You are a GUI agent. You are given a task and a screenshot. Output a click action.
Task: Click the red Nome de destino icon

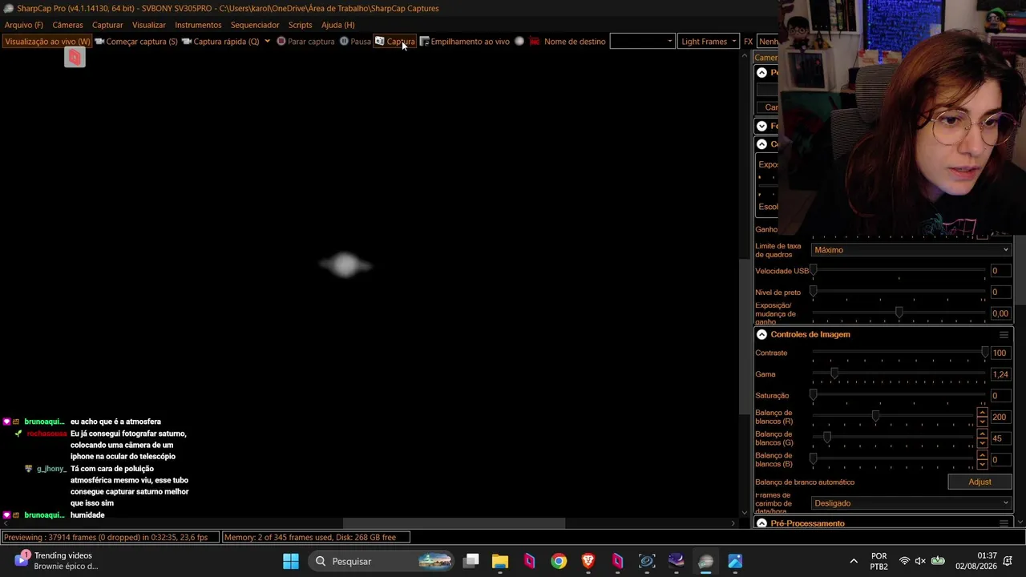pos(535,42)
